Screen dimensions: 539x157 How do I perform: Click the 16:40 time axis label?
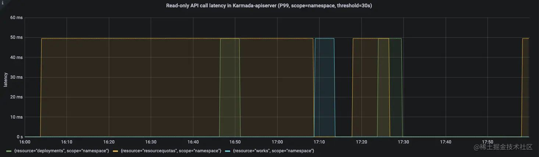point(193,142)
